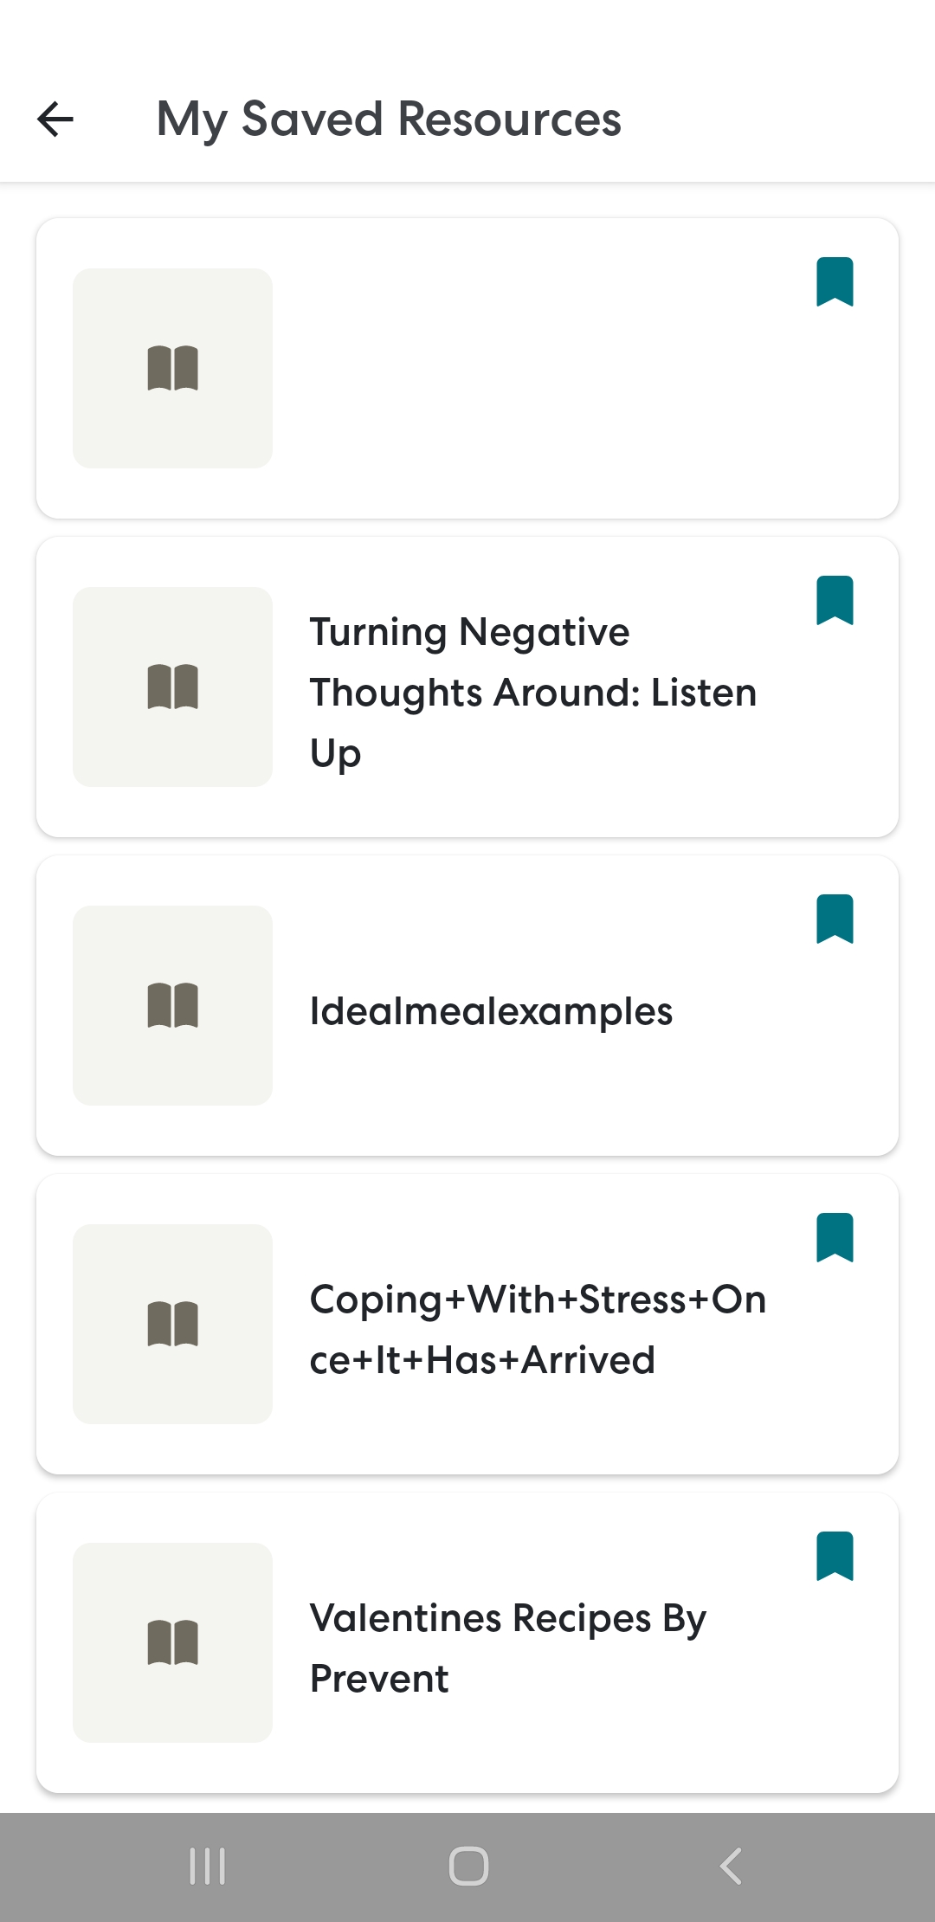
Task: Open Valentines Recipes By Prevent
Action: click(x=508, y=1648)
